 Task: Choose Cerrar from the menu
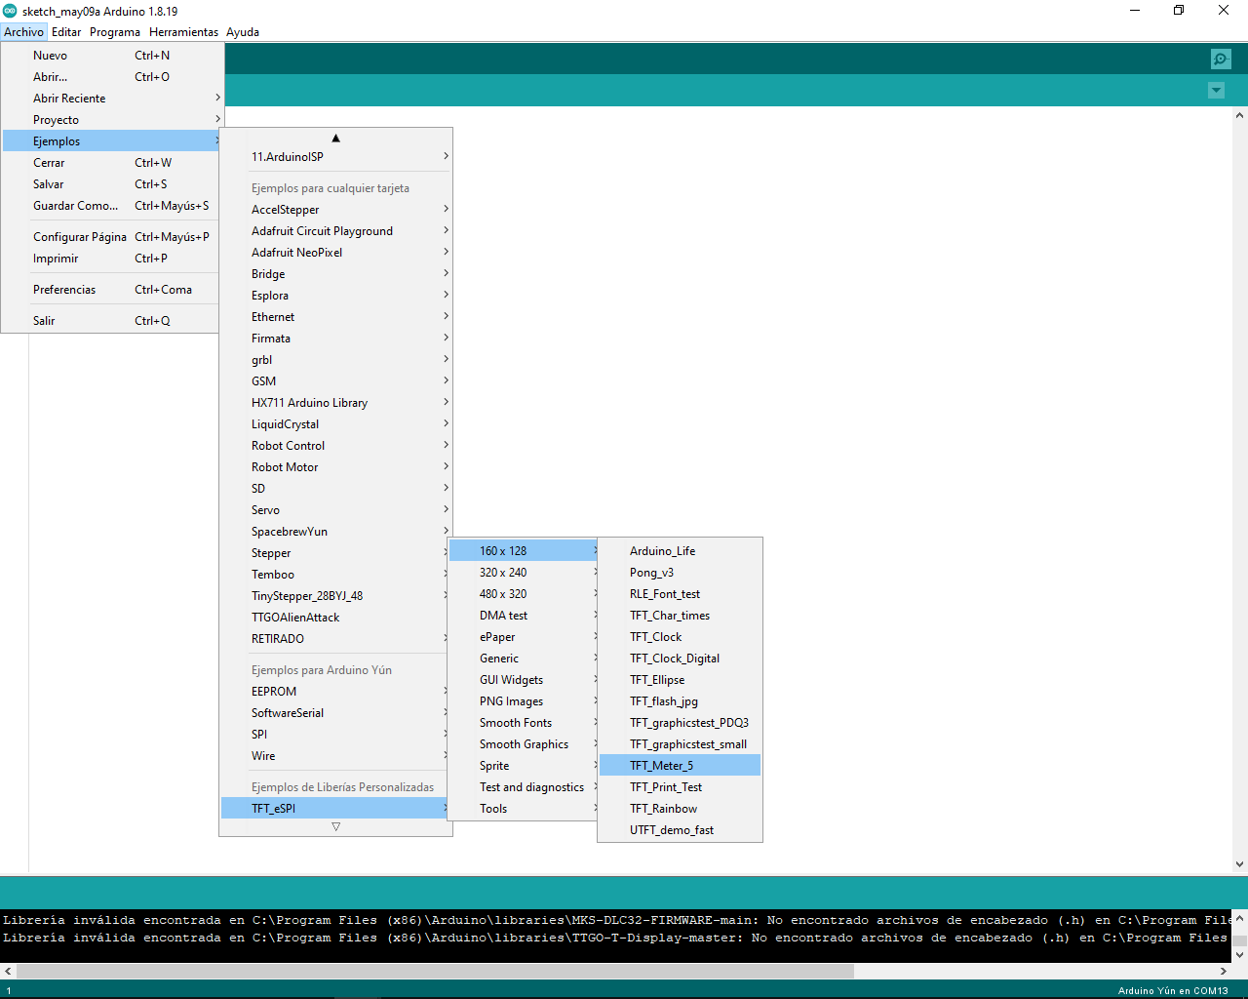point(112,163)
